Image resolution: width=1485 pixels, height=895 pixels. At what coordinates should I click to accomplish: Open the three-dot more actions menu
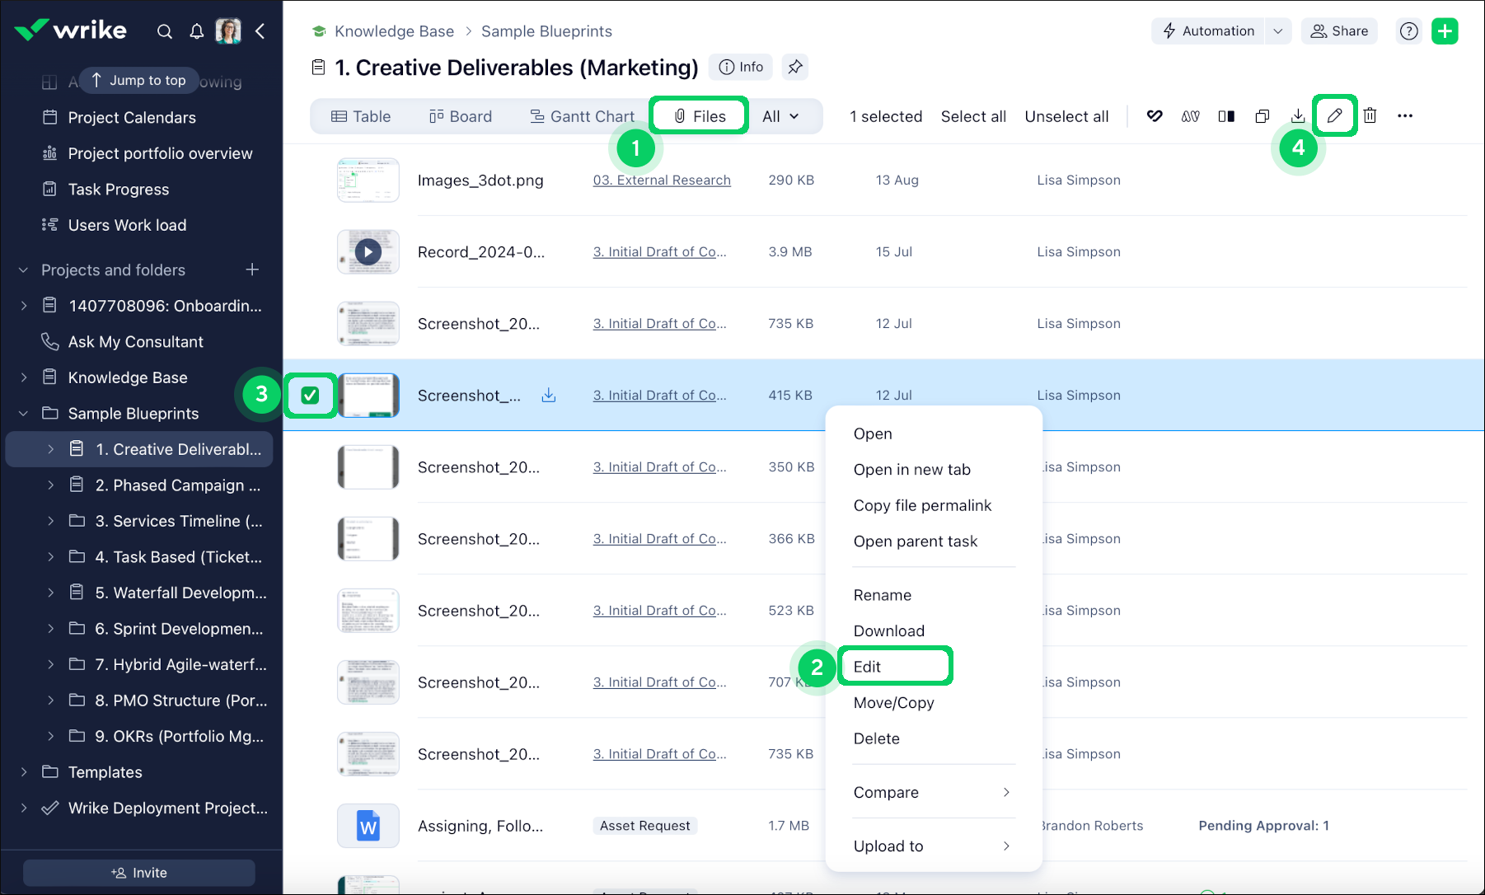pyautogui.click(x=1405, y=116)
